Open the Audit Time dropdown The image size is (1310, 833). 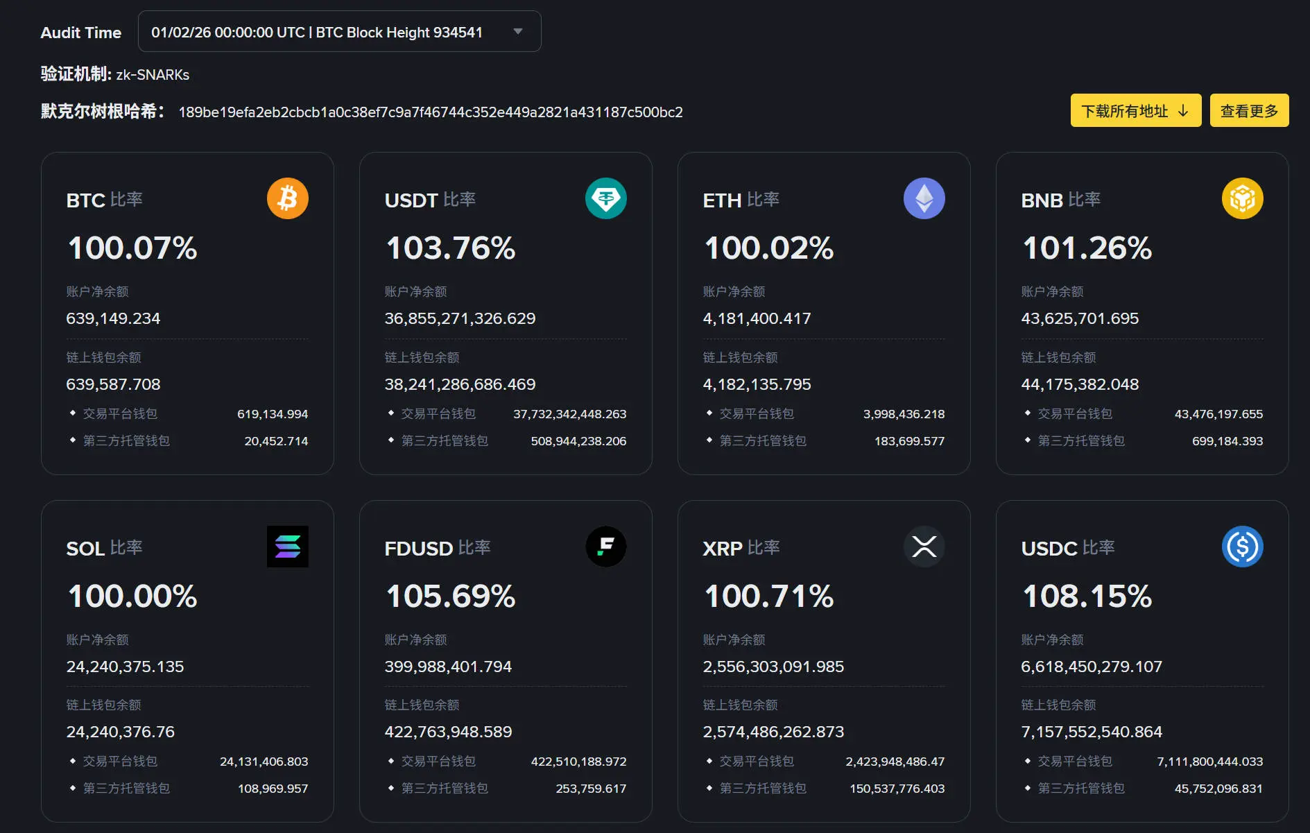(339, 31)
